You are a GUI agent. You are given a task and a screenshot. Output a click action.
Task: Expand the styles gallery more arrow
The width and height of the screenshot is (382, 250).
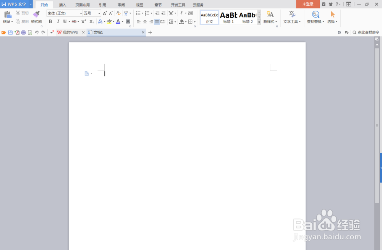click(x=259, y=22)
